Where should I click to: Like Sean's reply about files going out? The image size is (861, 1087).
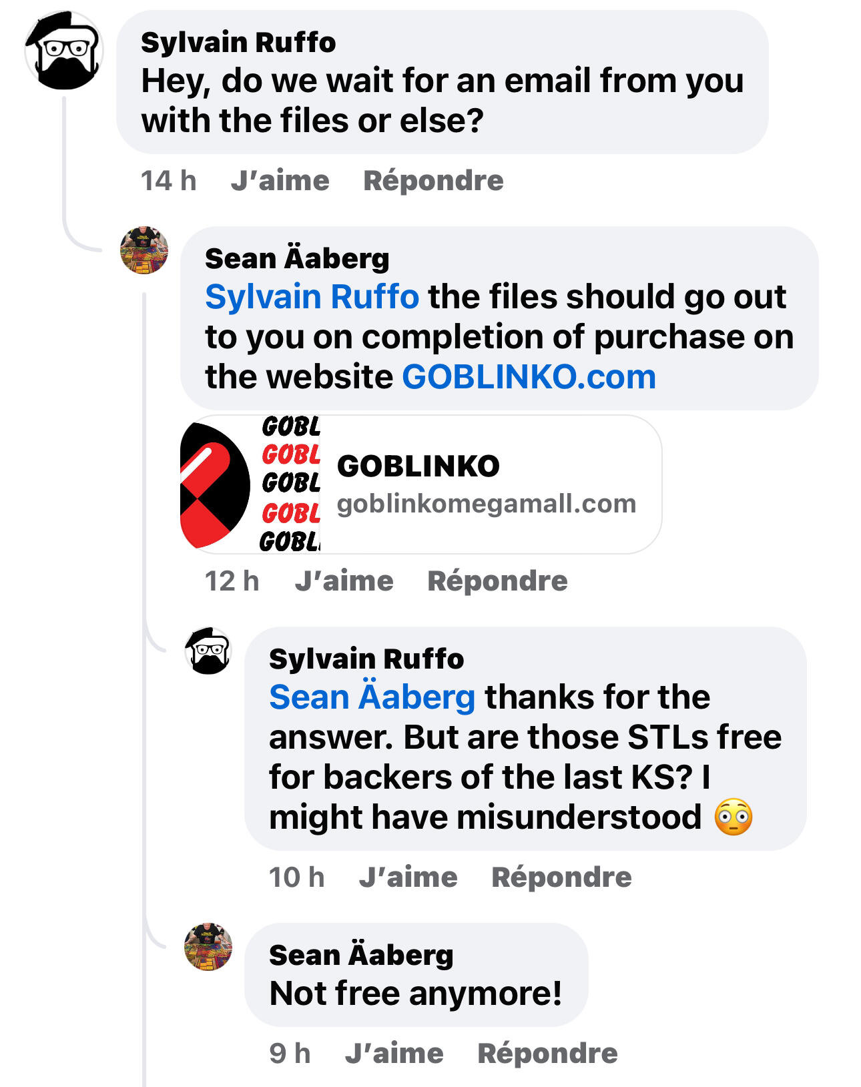344,581
